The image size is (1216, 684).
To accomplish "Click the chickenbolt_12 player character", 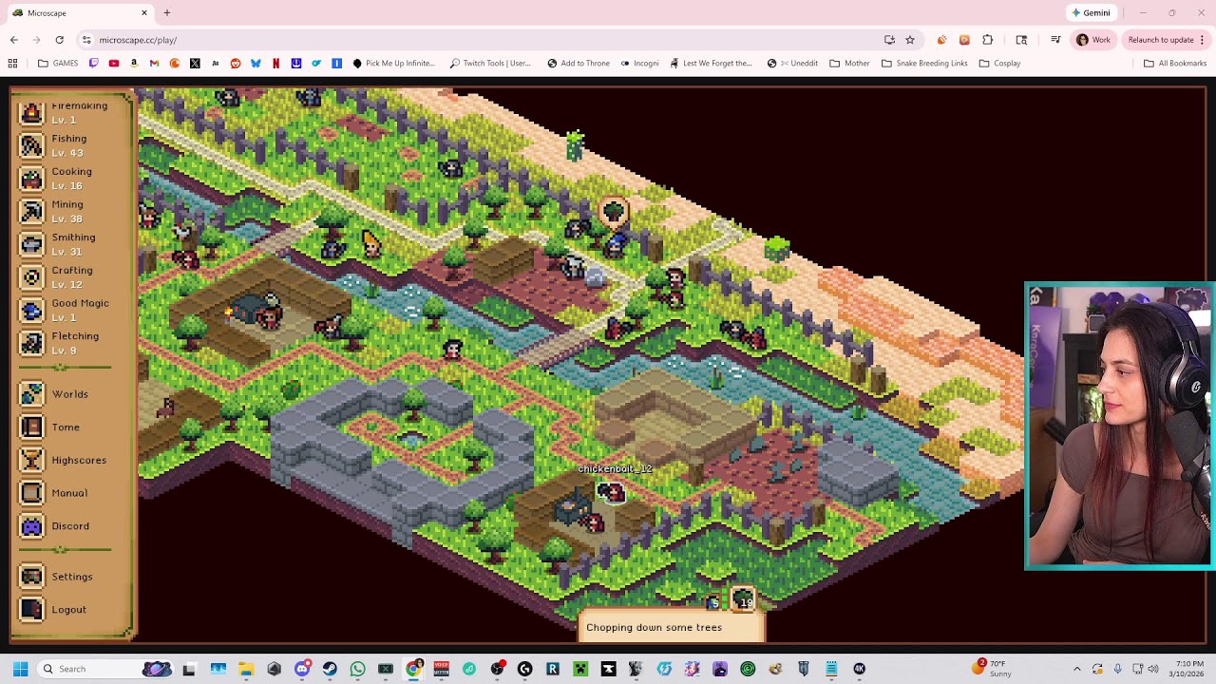I will [x=610, y=491].
